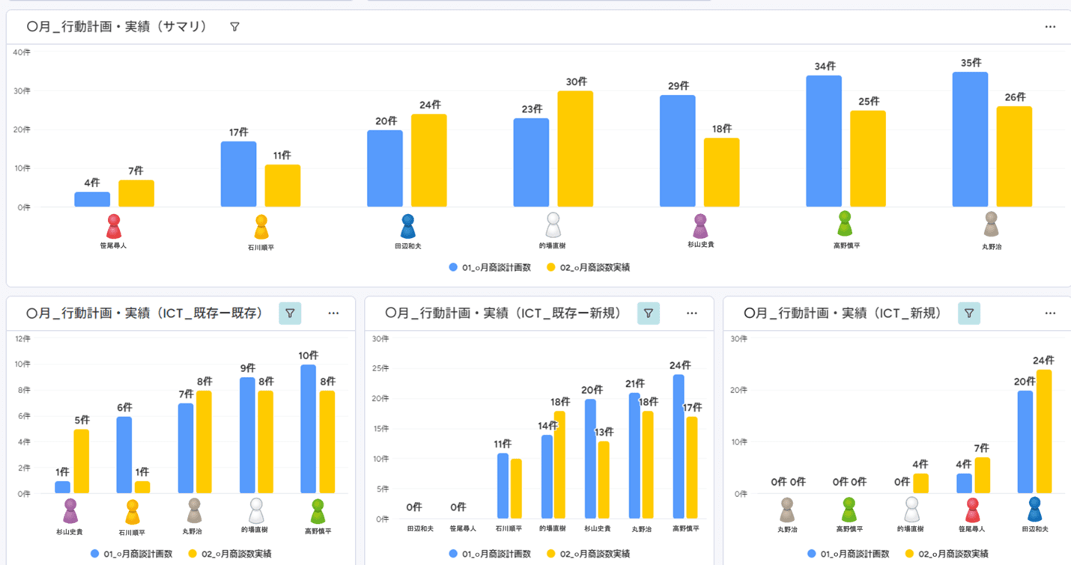Click 笹尾尋人 axis label in ICT_既存ー新規 chart
This screenshot has height=565, width=1071.
click(x=463, y=528)
